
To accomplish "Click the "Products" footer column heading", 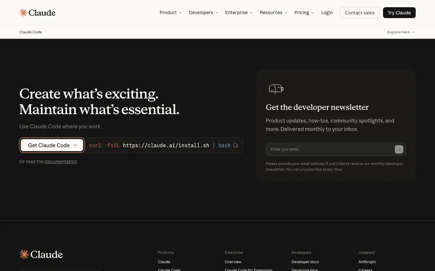I will click(x=166, y=253).
